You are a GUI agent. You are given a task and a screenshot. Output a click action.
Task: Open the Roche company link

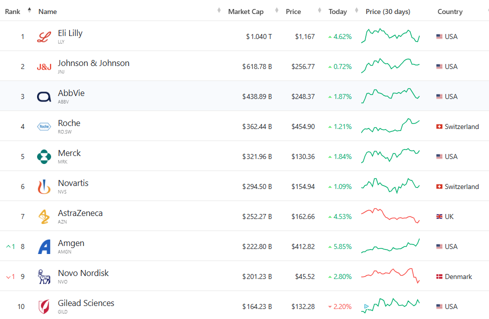pos(69,123)
